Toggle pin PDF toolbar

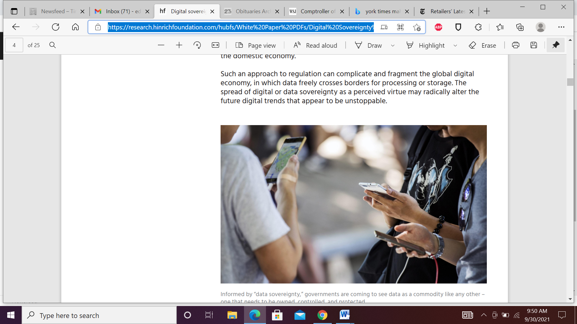555,45
